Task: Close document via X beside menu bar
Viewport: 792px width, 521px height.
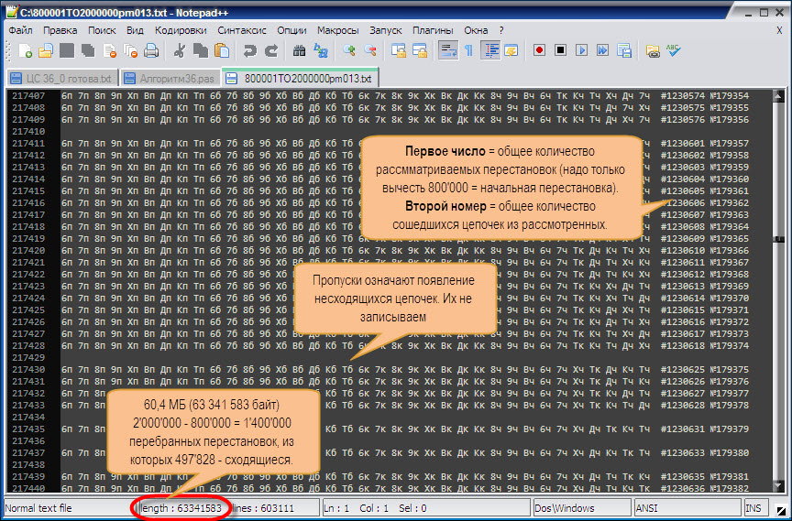Action: point(779,30)
